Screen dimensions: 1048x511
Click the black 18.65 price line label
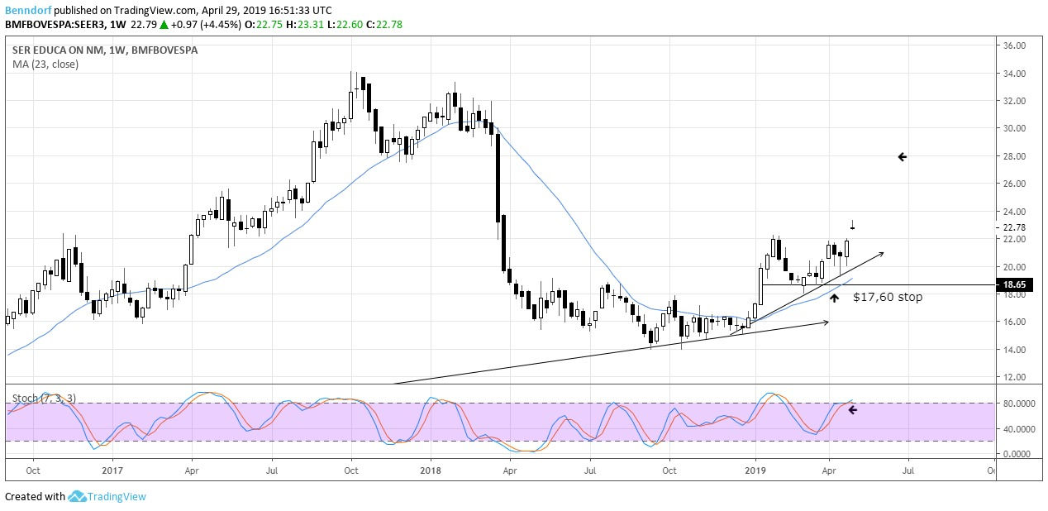1014,284
